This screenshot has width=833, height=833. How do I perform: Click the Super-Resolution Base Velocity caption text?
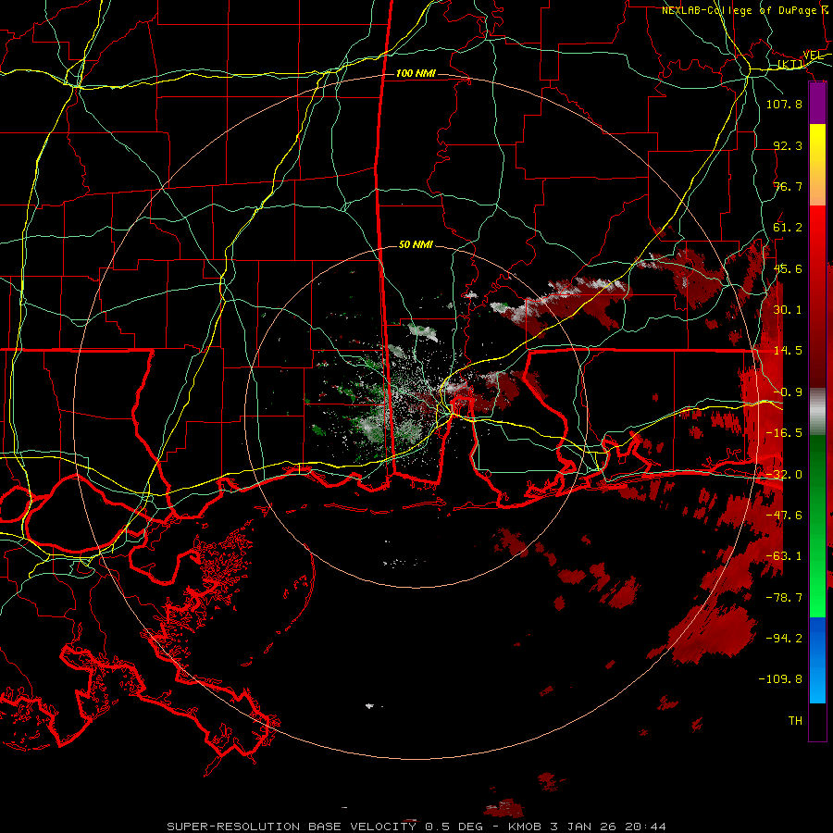[x=416, y=827]
